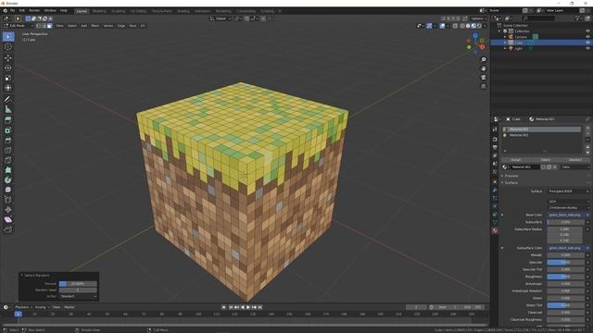Collapse the Surface panel

[x=511, y=183]
